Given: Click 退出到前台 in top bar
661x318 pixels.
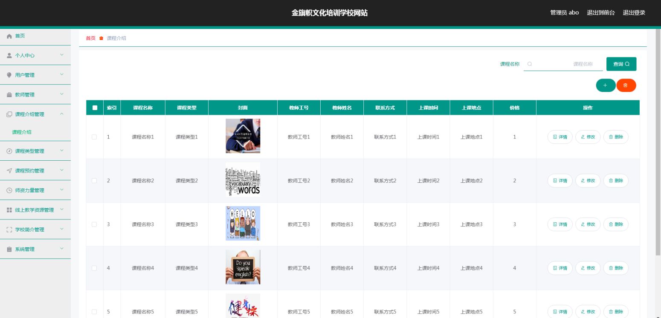Looking at the screenshot, I should [601, 13].
